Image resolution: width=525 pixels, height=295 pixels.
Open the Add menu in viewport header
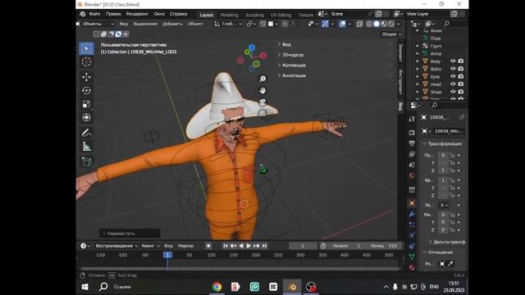point(172,24)
